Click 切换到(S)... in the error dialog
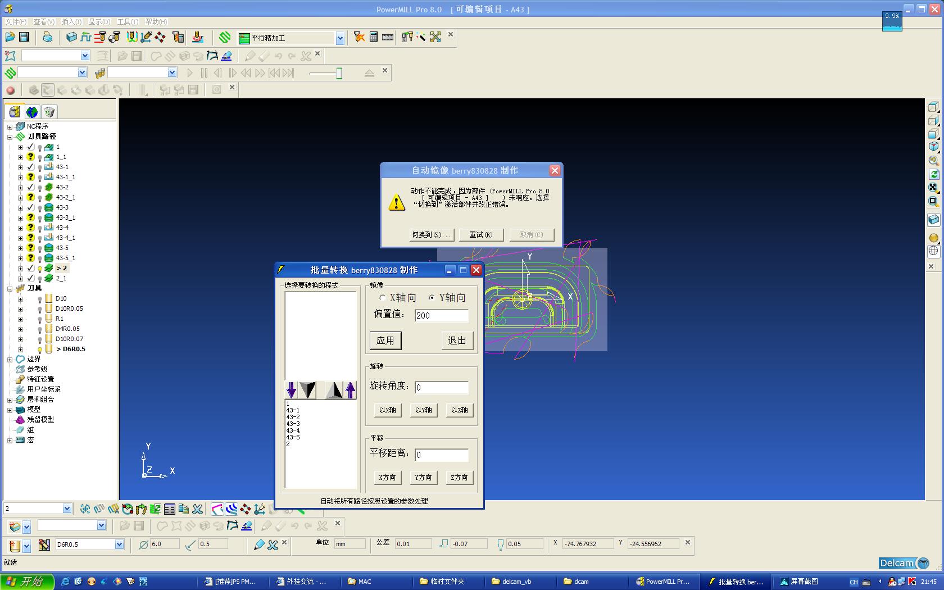The image size is (944, 590). (x=432, y=235)
